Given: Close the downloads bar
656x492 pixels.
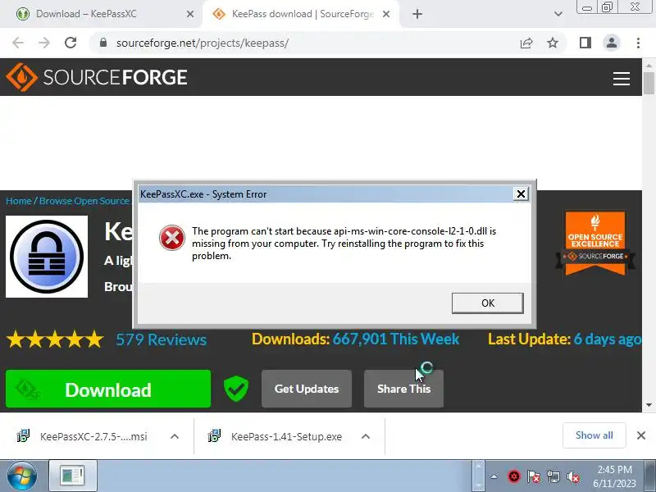Looking at the screenshot, I should click(x=641, y=435).
